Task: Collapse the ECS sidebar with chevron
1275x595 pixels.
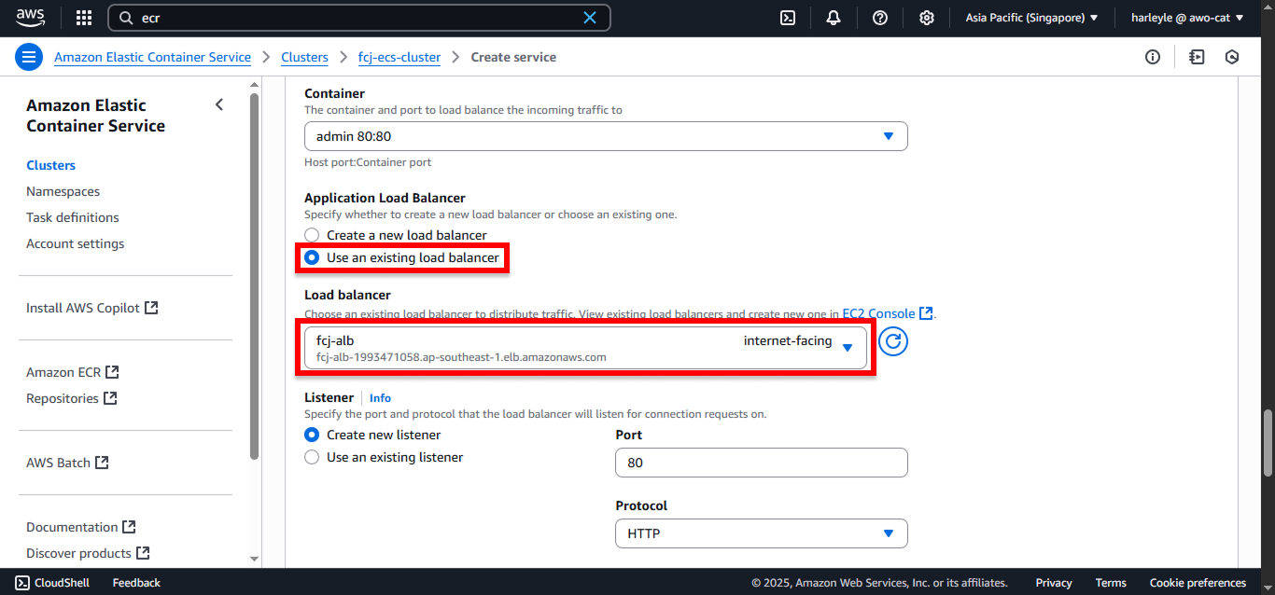Action: click(219, 104)
